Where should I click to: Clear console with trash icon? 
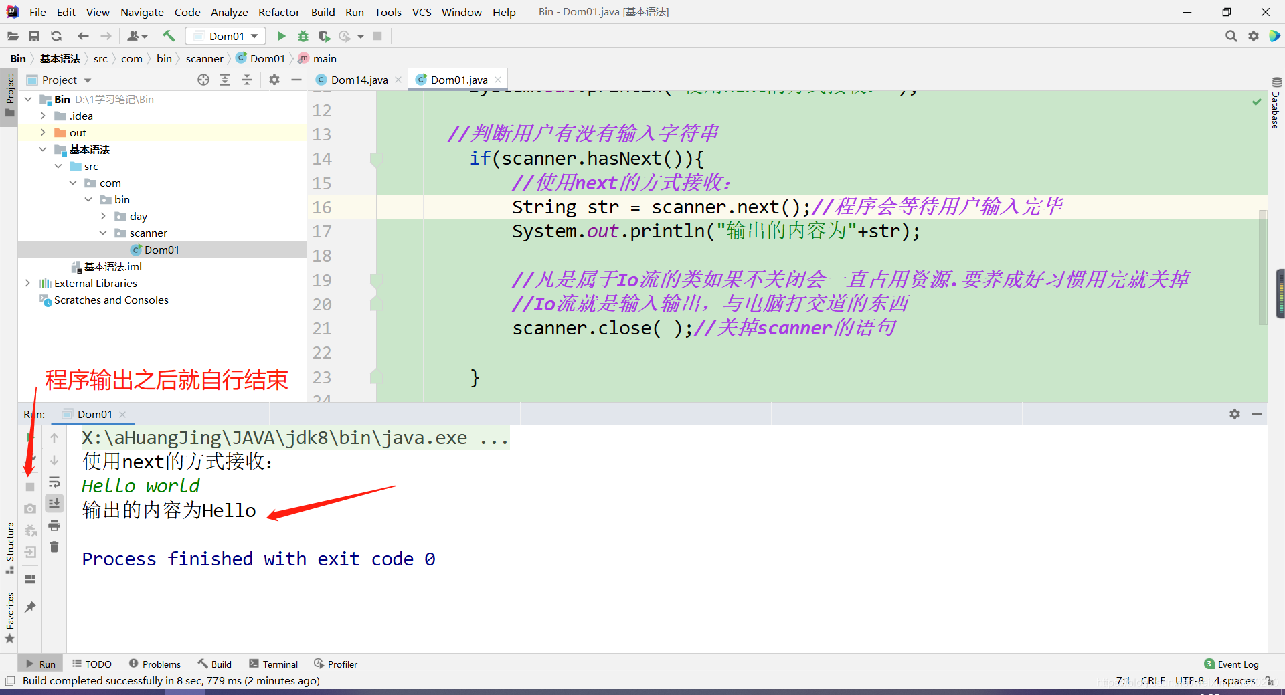tap(54, 547)
